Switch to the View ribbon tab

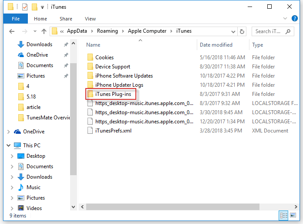[90, 19]
